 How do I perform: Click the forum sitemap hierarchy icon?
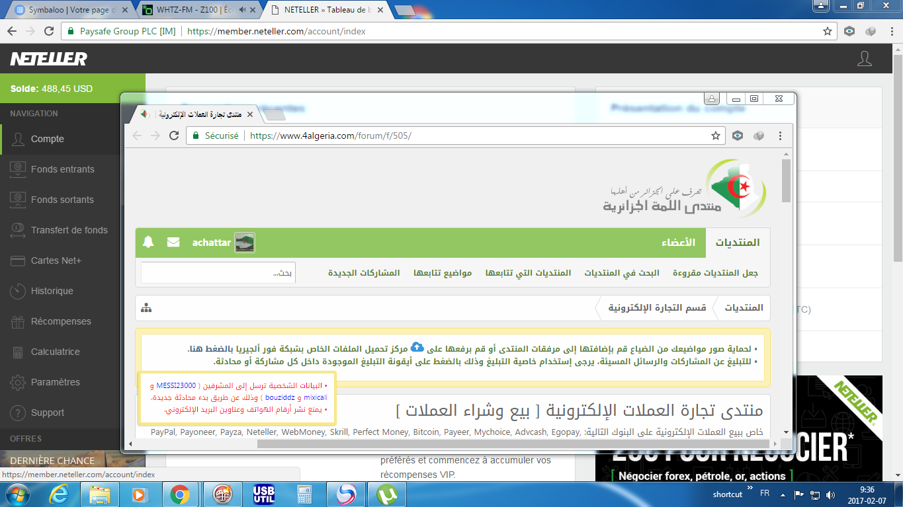click(146, 308)
